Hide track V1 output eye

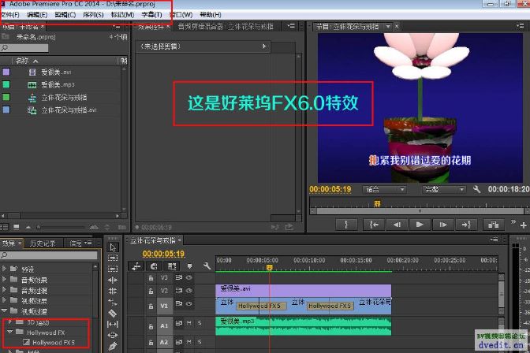189,303
